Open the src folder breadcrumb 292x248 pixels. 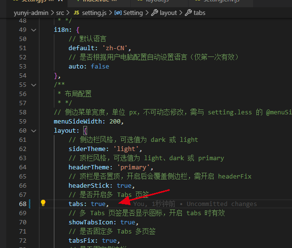tap(60, 13)
